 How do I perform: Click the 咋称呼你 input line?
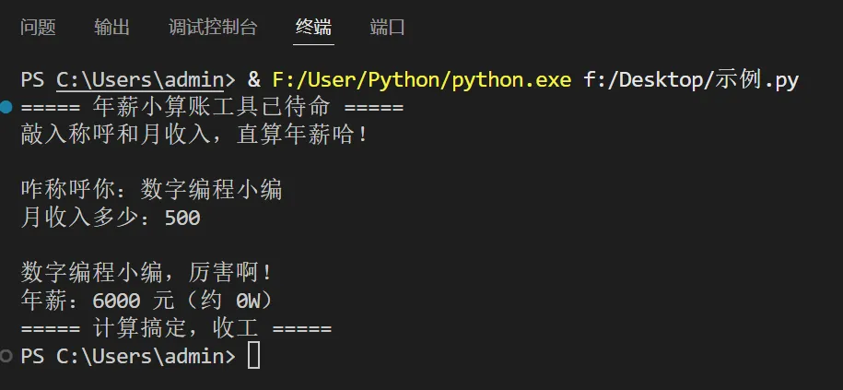tap(152, 191)
